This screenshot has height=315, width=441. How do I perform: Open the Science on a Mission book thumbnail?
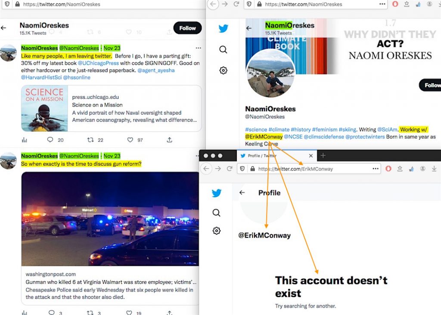coord(44,108)
